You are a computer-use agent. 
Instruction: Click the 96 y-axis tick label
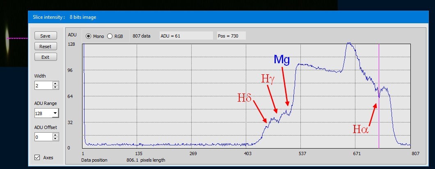point(70,70)
